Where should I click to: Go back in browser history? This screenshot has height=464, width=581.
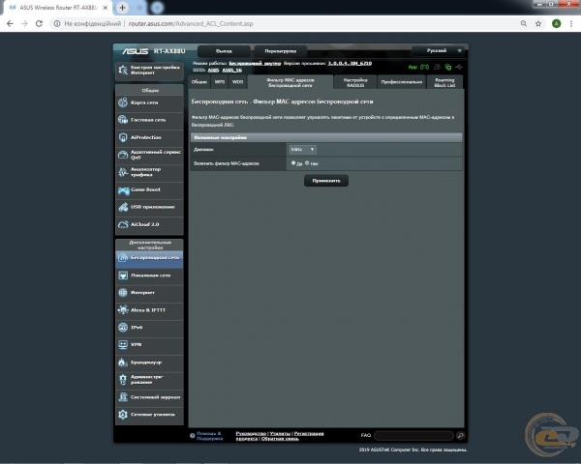(x=10, y=23)
